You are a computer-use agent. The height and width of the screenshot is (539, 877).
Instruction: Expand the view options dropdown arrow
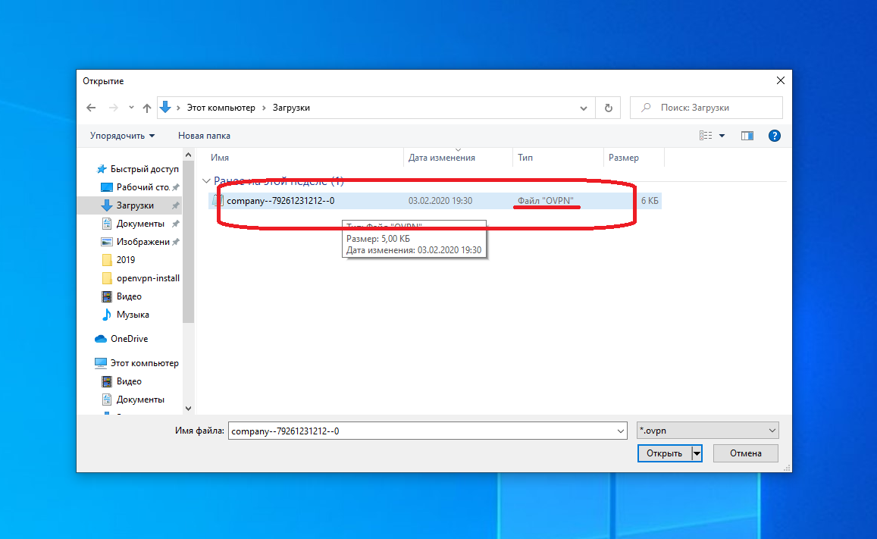point(722,136)
